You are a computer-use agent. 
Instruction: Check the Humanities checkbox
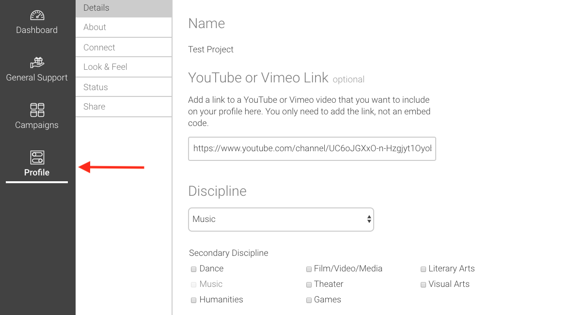194,300
